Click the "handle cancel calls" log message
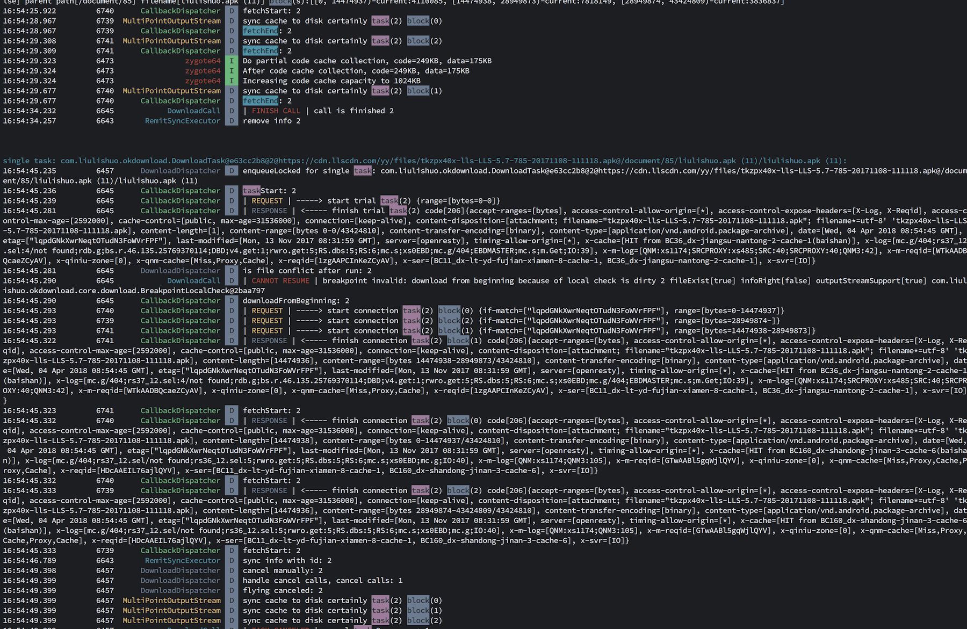Viewport: 967px width, 629px height. pos(322,581)
